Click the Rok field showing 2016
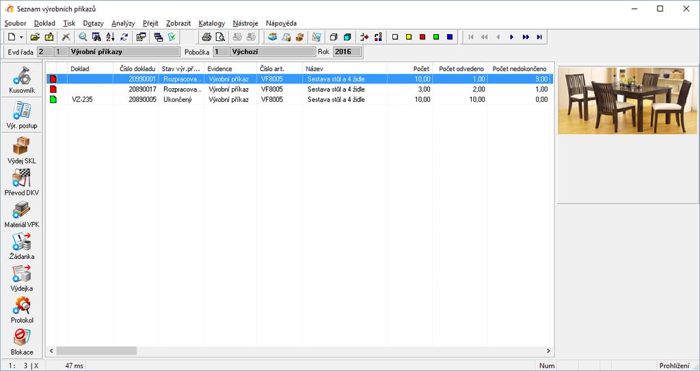Image resolution: width=700 pixels, height=371 pixels. (347, 52)
